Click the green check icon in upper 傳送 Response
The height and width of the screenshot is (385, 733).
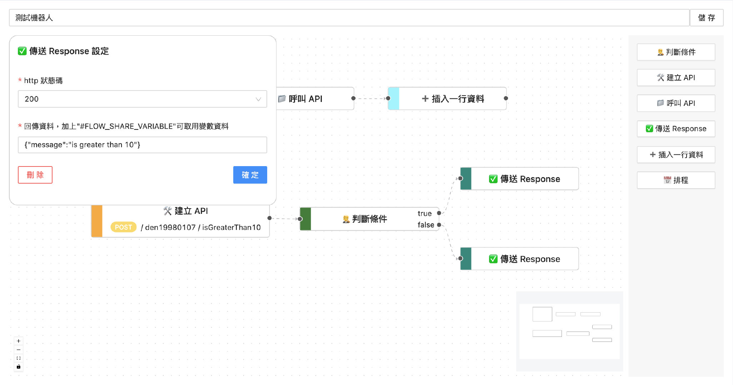click(x=493, y=179)
